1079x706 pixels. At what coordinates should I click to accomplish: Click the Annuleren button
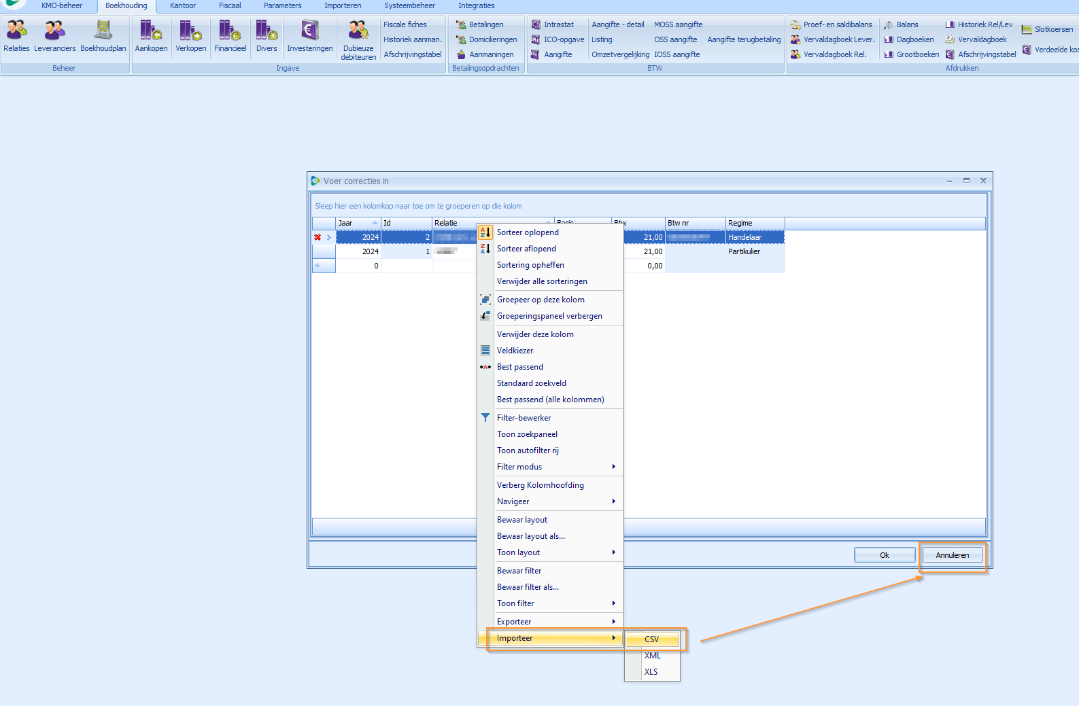(952, 555)
